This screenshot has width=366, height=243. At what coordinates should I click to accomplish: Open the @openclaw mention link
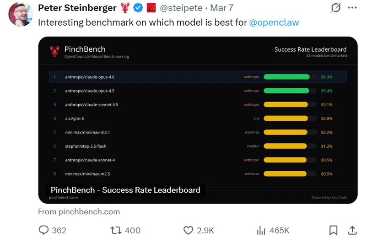(274, 22)
